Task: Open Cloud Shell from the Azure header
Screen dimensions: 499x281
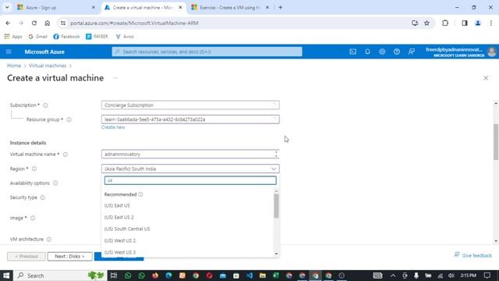Action: point(352,52)
